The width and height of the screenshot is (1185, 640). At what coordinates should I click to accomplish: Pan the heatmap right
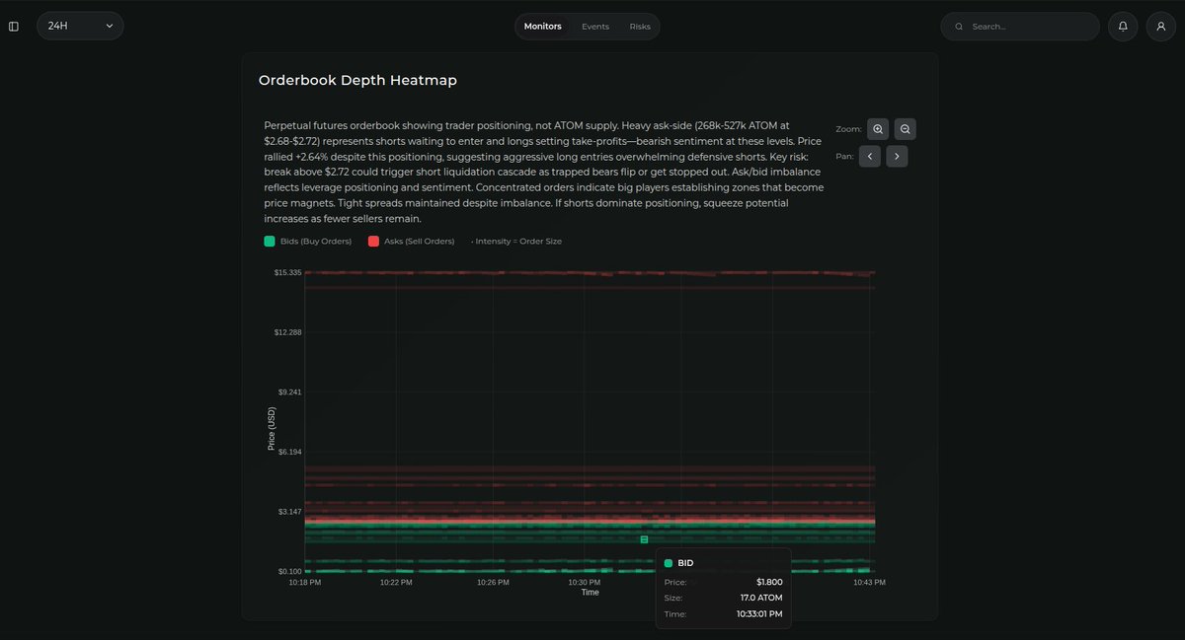(x=897, y=156)
